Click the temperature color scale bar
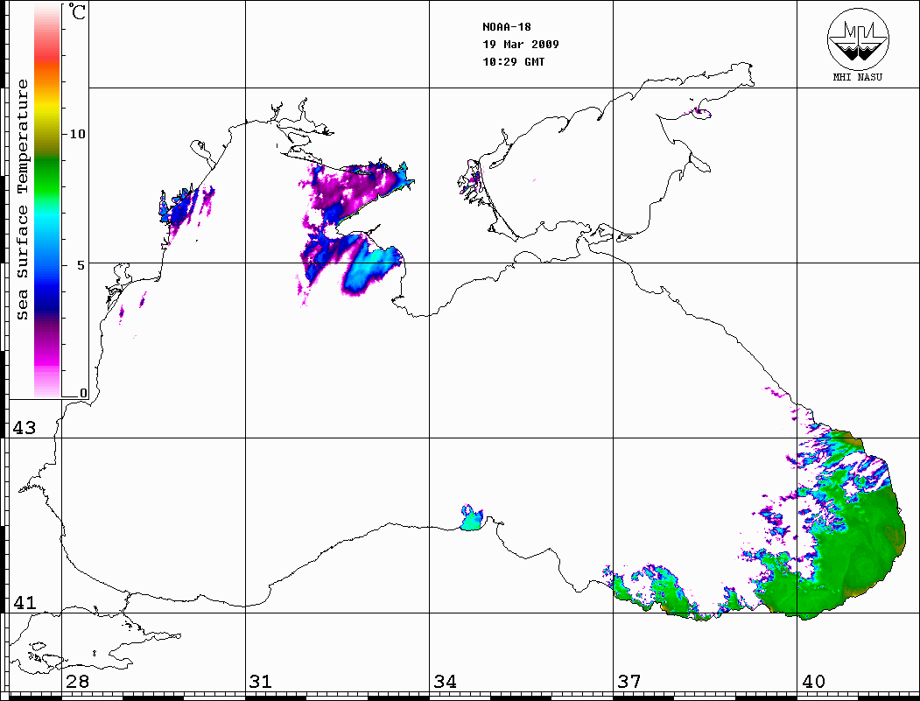920x701 pixels. pos(47,201)
